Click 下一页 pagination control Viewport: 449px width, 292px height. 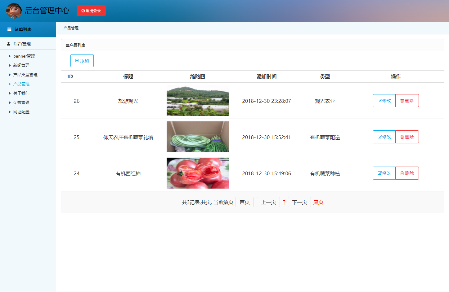click(x=299, y=202)
